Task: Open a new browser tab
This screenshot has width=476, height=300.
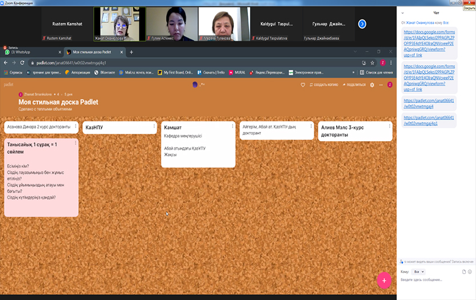Action: (x=131, y=52)
